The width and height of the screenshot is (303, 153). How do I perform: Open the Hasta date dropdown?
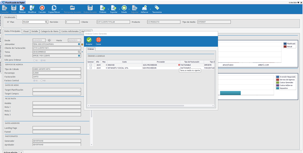(79, 40)
